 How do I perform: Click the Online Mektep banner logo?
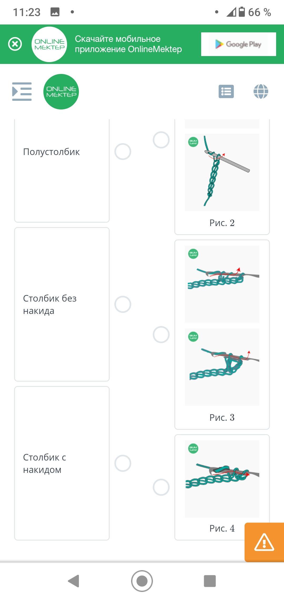click(49, 44)
